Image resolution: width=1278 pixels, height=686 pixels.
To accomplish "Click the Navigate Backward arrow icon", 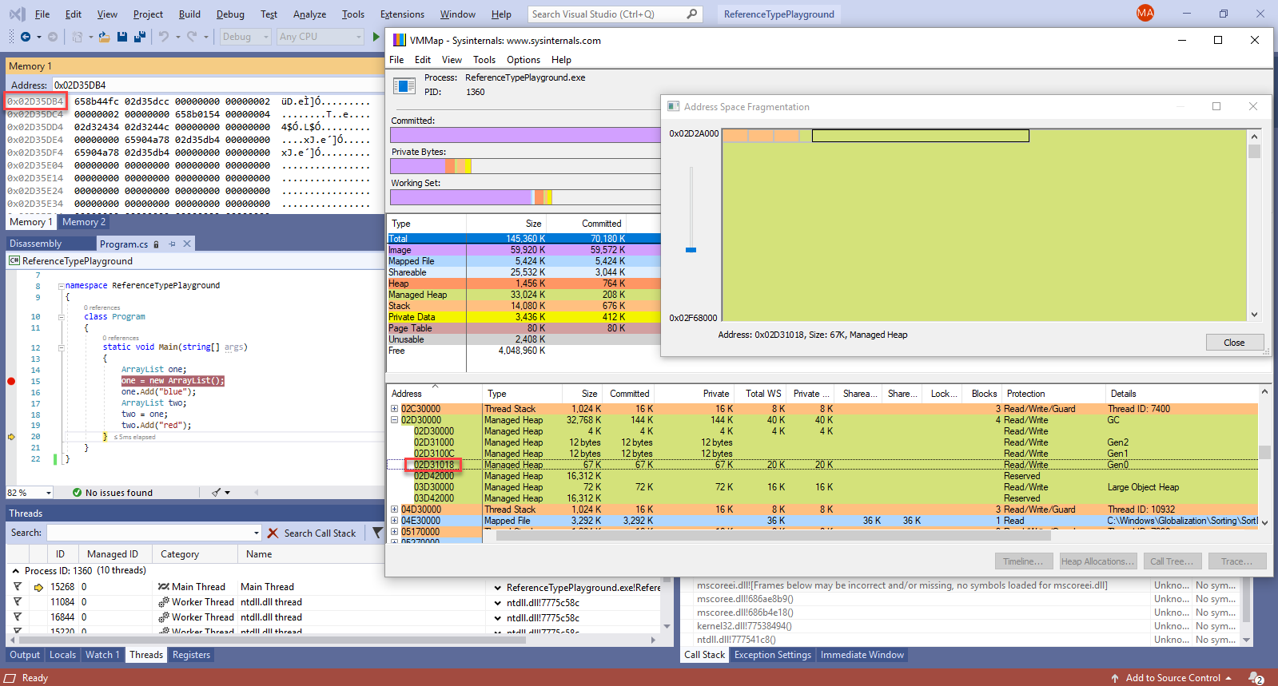I will pyautogui.click(x=26, y=37).
